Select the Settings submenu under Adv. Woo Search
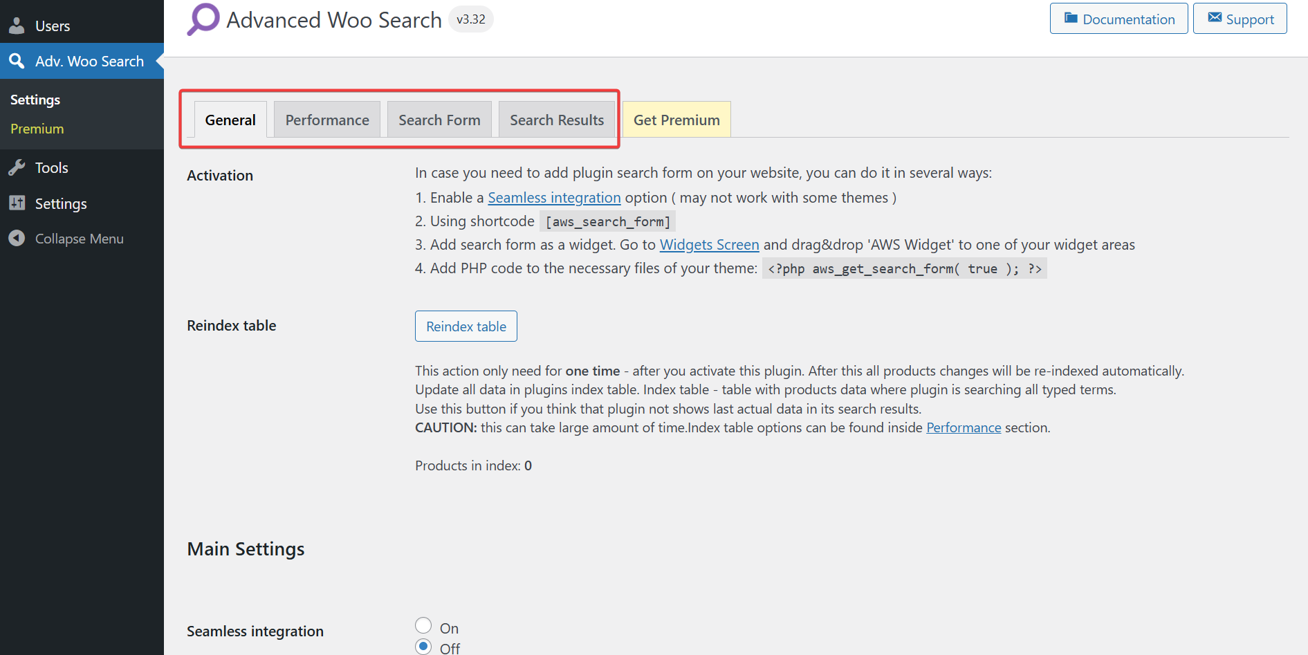 [x=35, y=100]
